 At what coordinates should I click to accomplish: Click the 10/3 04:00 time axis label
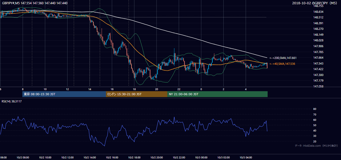point(246,158)
